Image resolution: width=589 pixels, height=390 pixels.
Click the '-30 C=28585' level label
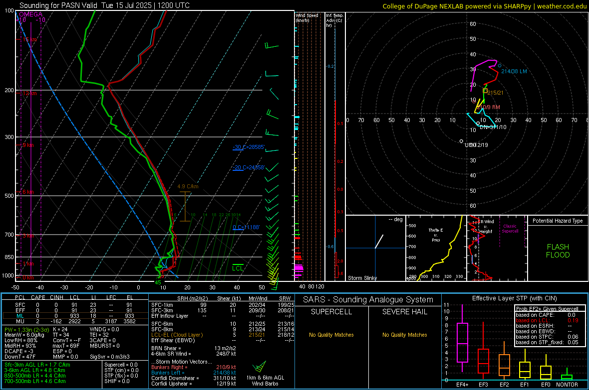coord(249,147)
